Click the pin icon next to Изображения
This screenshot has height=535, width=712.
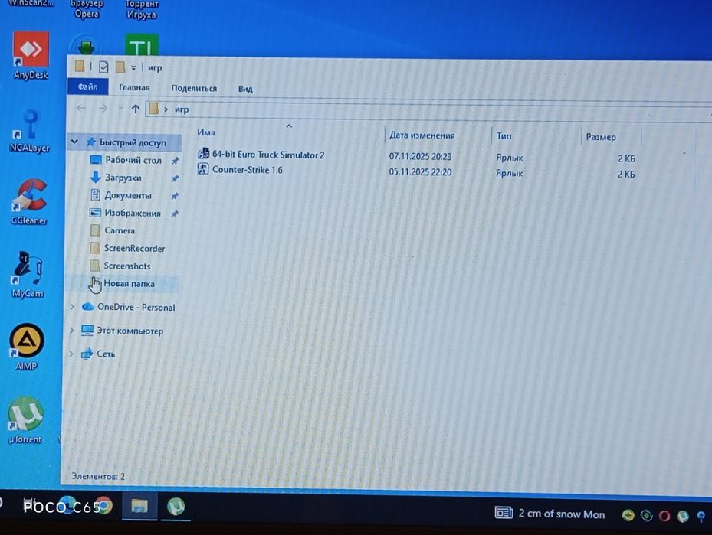[175, 214]
